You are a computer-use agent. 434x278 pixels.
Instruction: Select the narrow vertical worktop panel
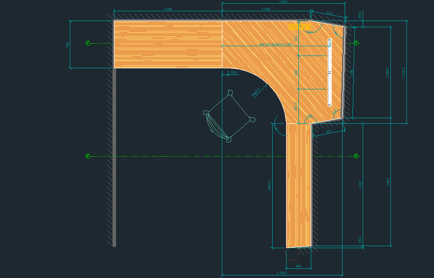pos(299,185)
